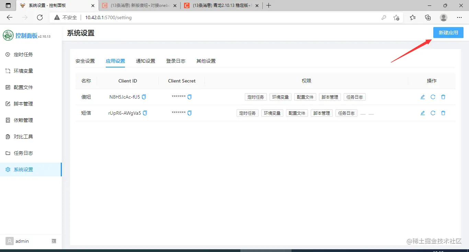Viewport: 469px width, 252px height.
Task: Edit the 傻妞 application entry
Action: point(422,97)
